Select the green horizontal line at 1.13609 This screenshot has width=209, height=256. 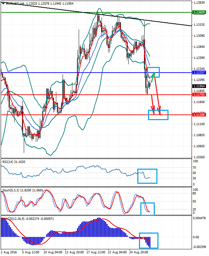pos(50,12)
